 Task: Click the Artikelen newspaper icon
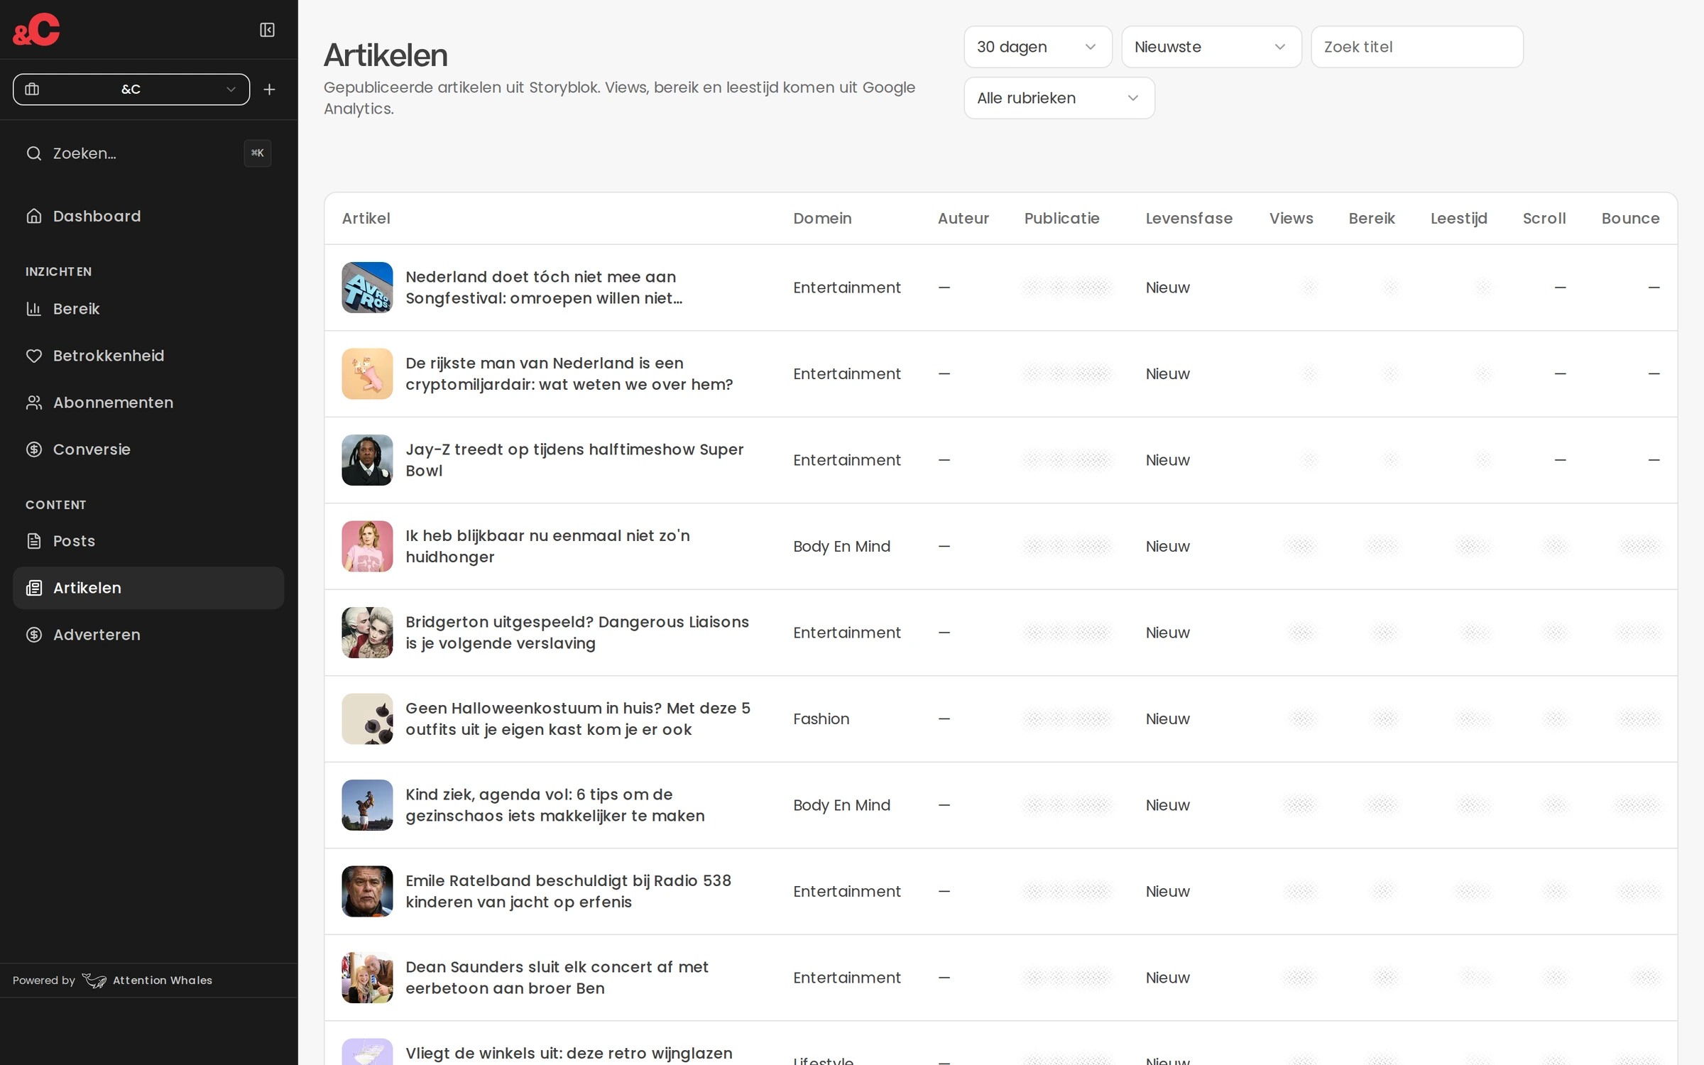33,588
